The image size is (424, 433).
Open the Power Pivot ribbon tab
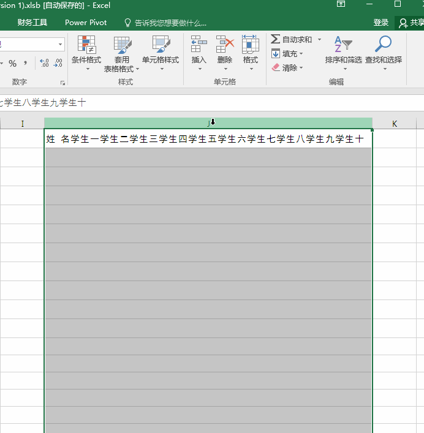tap(86, 23)
